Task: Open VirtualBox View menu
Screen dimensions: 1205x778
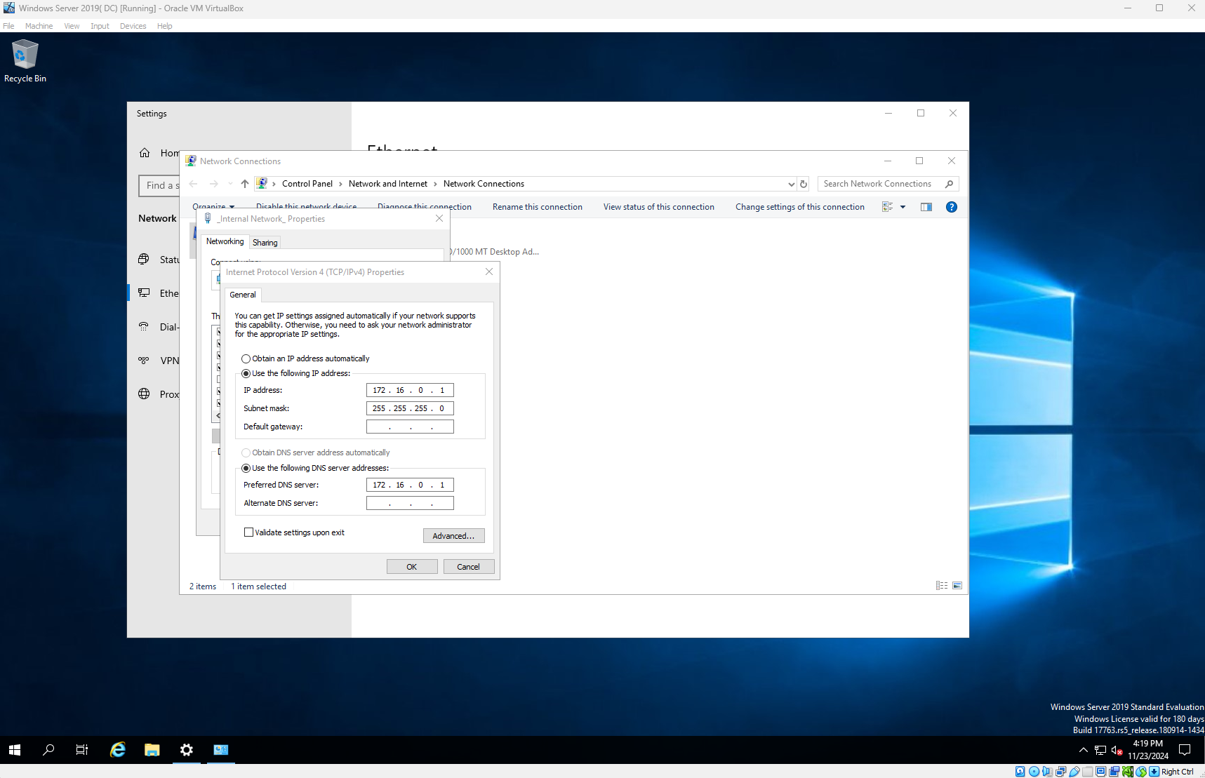Action: click(x=72, y=26)
